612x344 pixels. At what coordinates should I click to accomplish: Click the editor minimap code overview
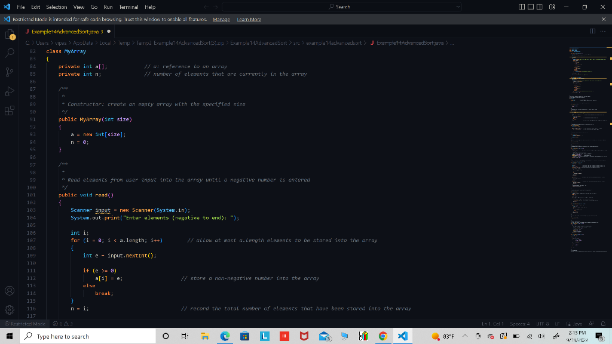coord(588,150)
